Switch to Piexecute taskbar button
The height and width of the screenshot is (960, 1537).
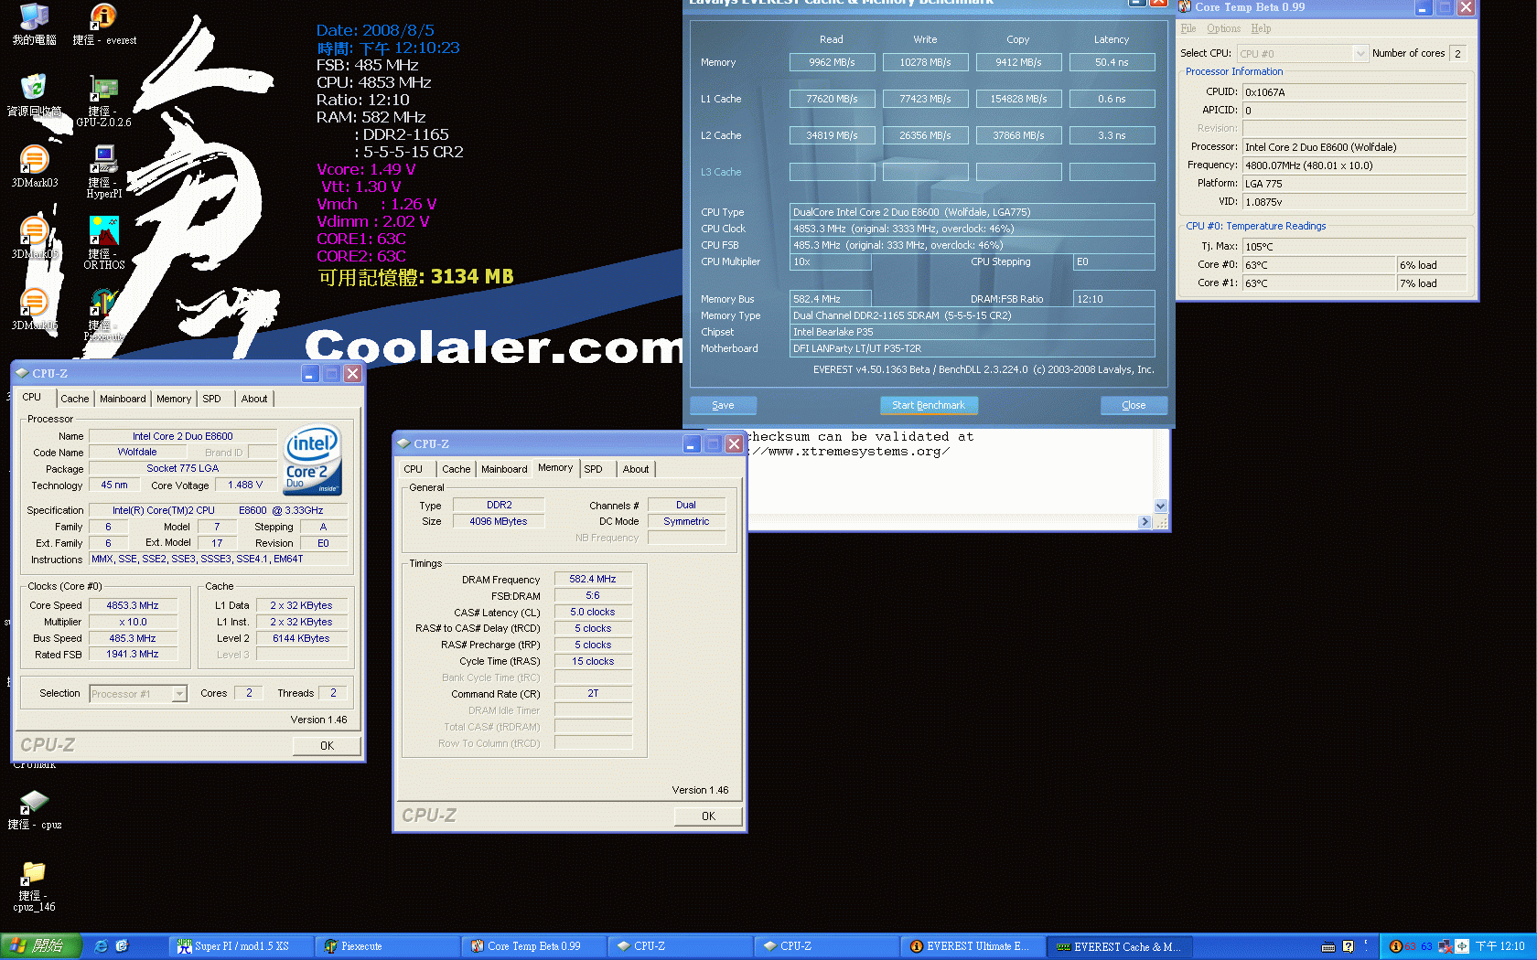388,946
